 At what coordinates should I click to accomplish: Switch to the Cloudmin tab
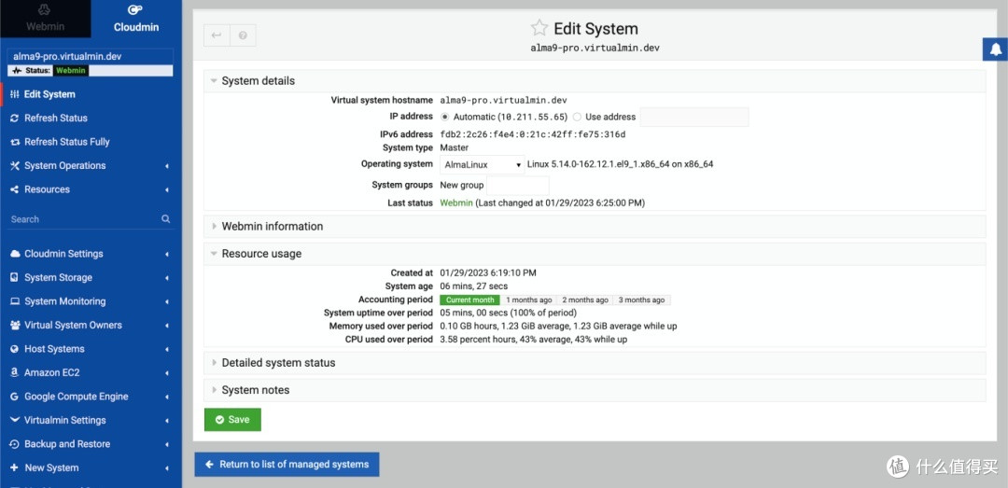point(136,19)
